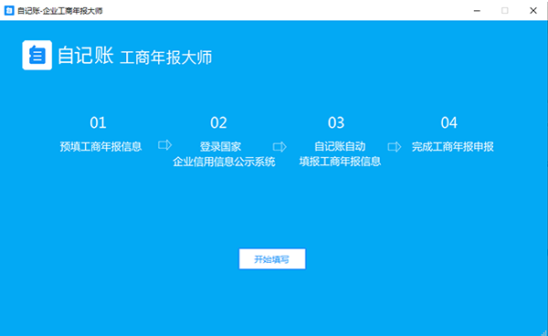Click the 自记账 logo icon in header
Screen dimensions: 548x336
tap(37, 55)
